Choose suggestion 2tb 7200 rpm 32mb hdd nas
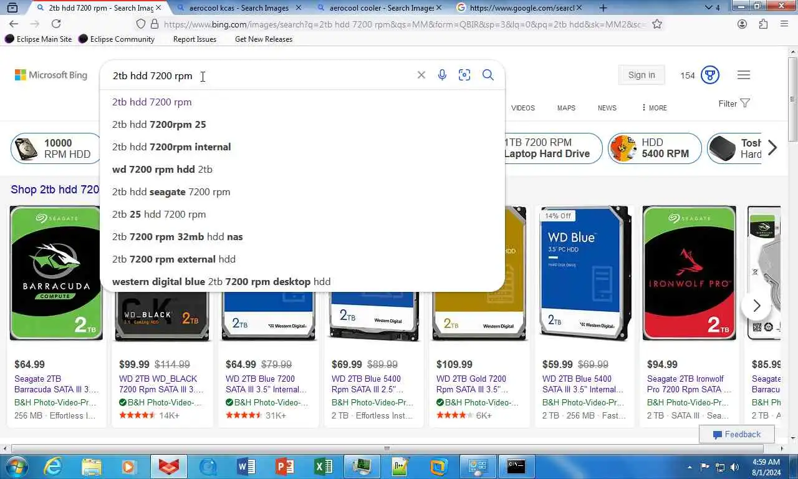 [302, 236]
